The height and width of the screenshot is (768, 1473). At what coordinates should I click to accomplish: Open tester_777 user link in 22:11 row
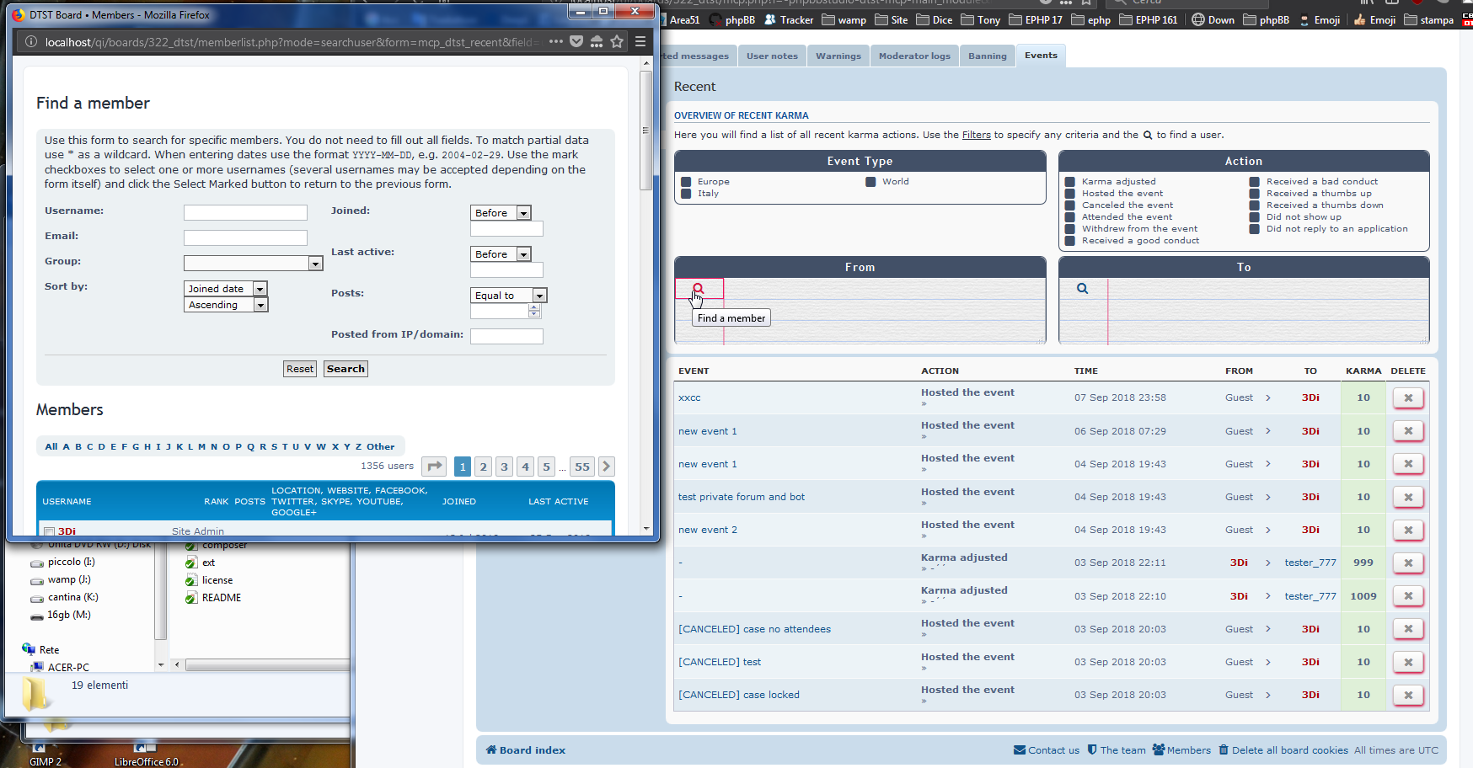click(x=1310, y=563)
